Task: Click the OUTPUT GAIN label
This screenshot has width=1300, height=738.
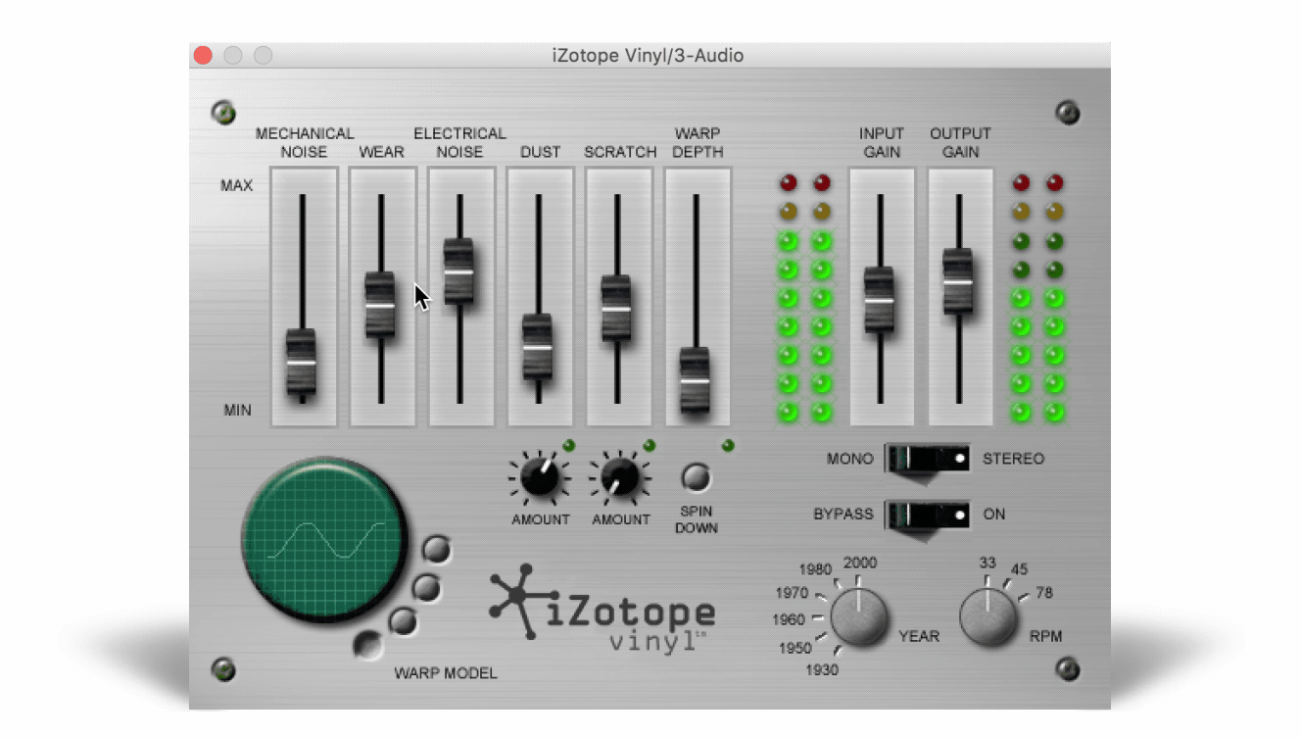Action: [960, 143]
